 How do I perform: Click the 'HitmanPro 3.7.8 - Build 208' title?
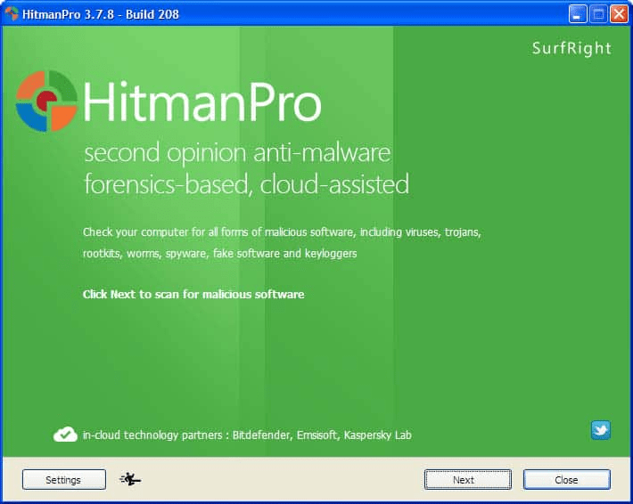coord(101,14)
